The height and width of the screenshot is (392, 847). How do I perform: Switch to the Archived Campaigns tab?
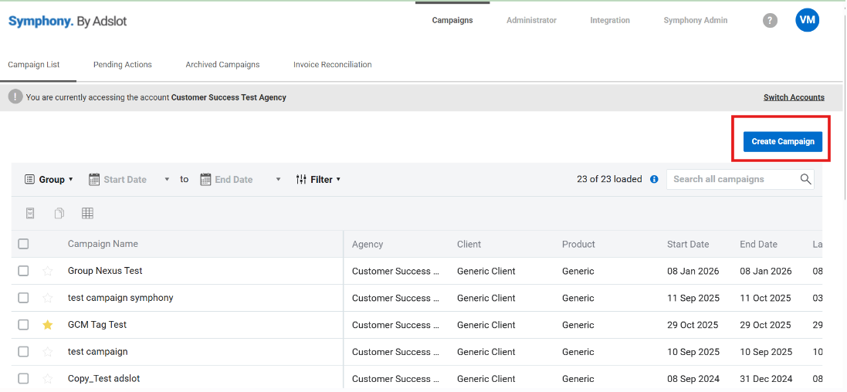(222, 64)
